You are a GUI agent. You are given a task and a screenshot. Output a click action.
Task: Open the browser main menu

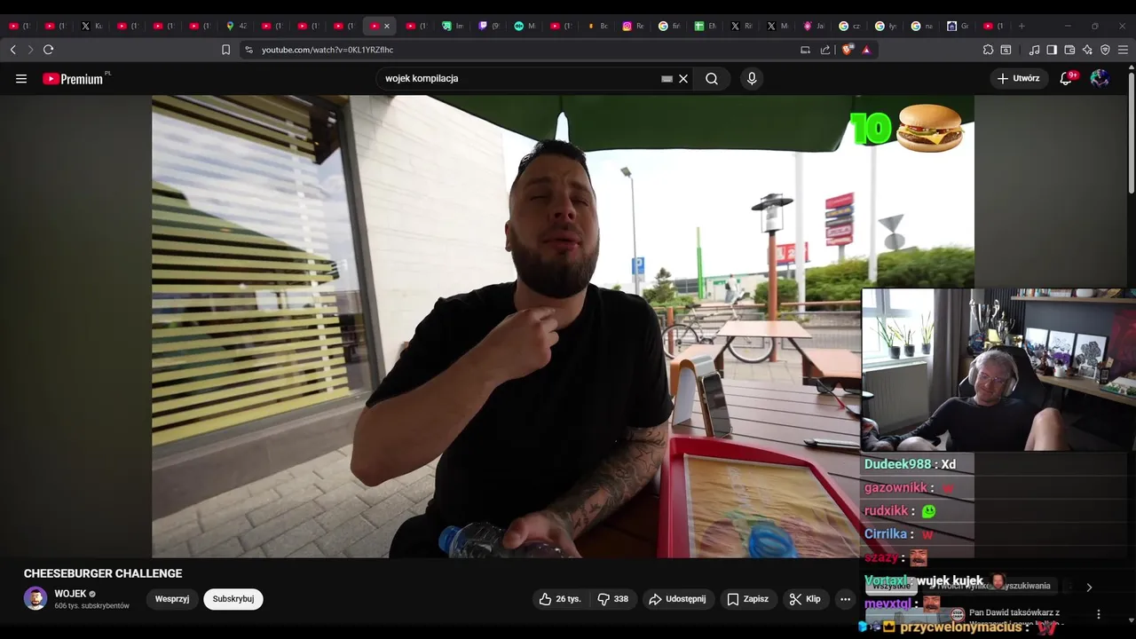point(1123,50)
